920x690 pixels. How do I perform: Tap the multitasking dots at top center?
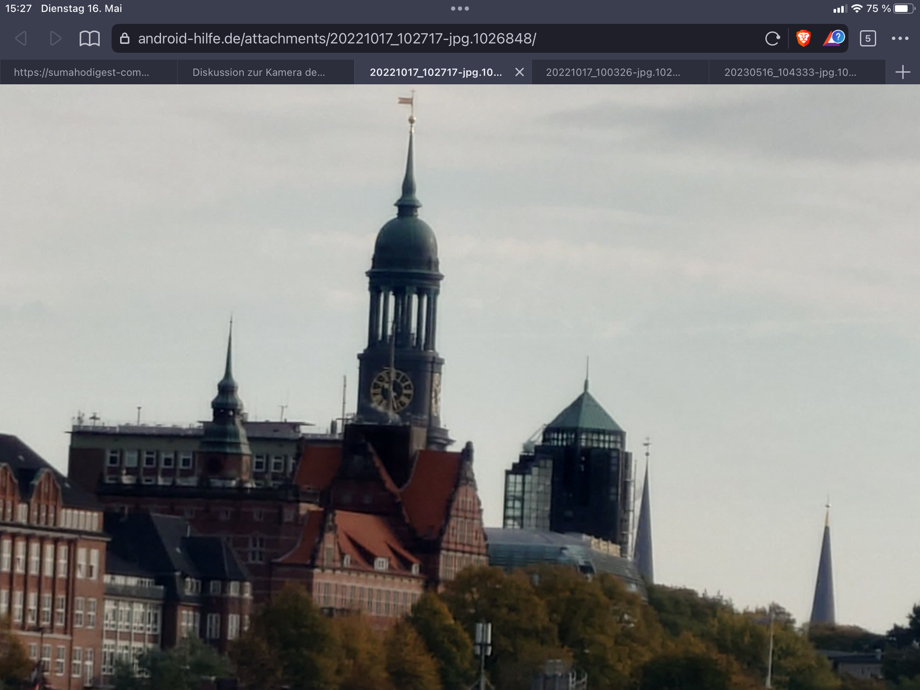coord(460,9)
